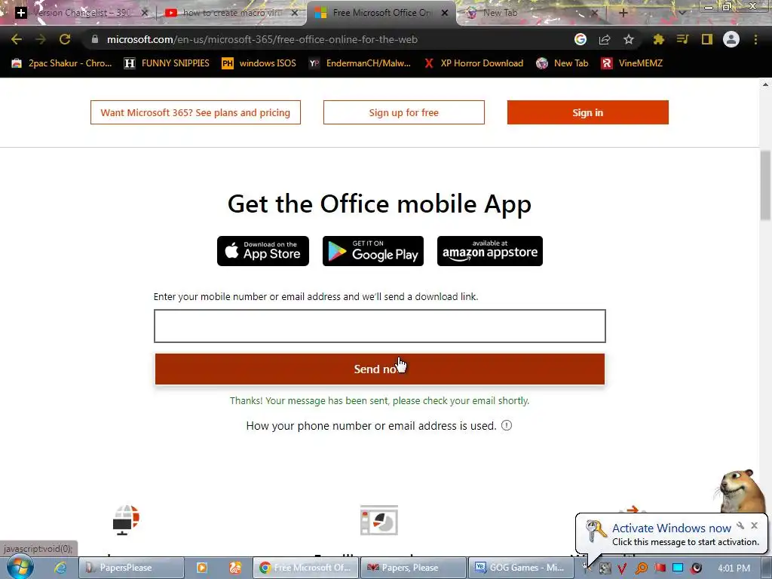Open the Amazon Appstore badge
Screen dimensions: 772x579
pos(490,251)
